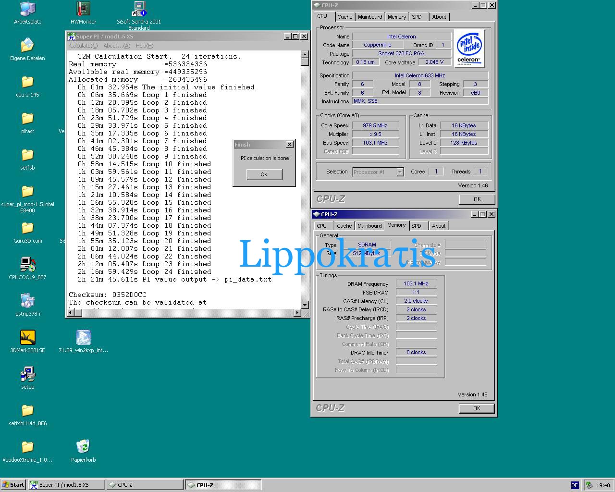The height and width of the screenshot is (492, 615).
Task: Switch to Cache tab in top CPU-Z
Action: pos(344,17)
